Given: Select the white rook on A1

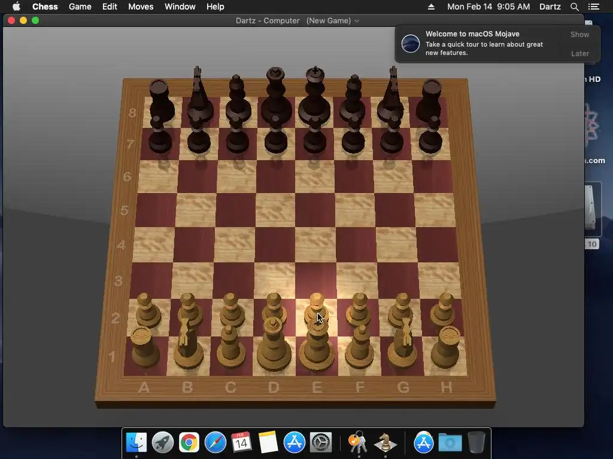Looking at the screenshot, I should (x=144, y=347).
